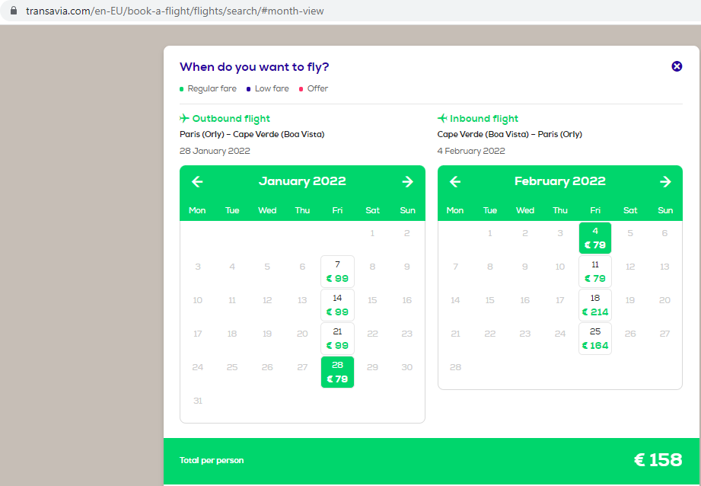
Task: Click the blue Low fare legend dot
Action: [x=249, y=89]
